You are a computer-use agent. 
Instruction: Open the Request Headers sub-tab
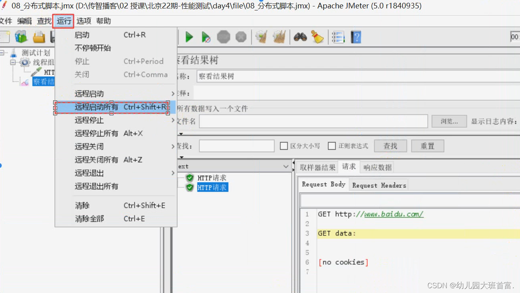379,185
